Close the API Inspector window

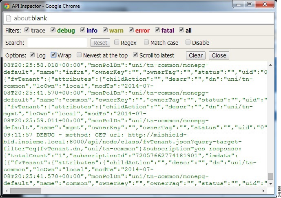coord(265,4)
